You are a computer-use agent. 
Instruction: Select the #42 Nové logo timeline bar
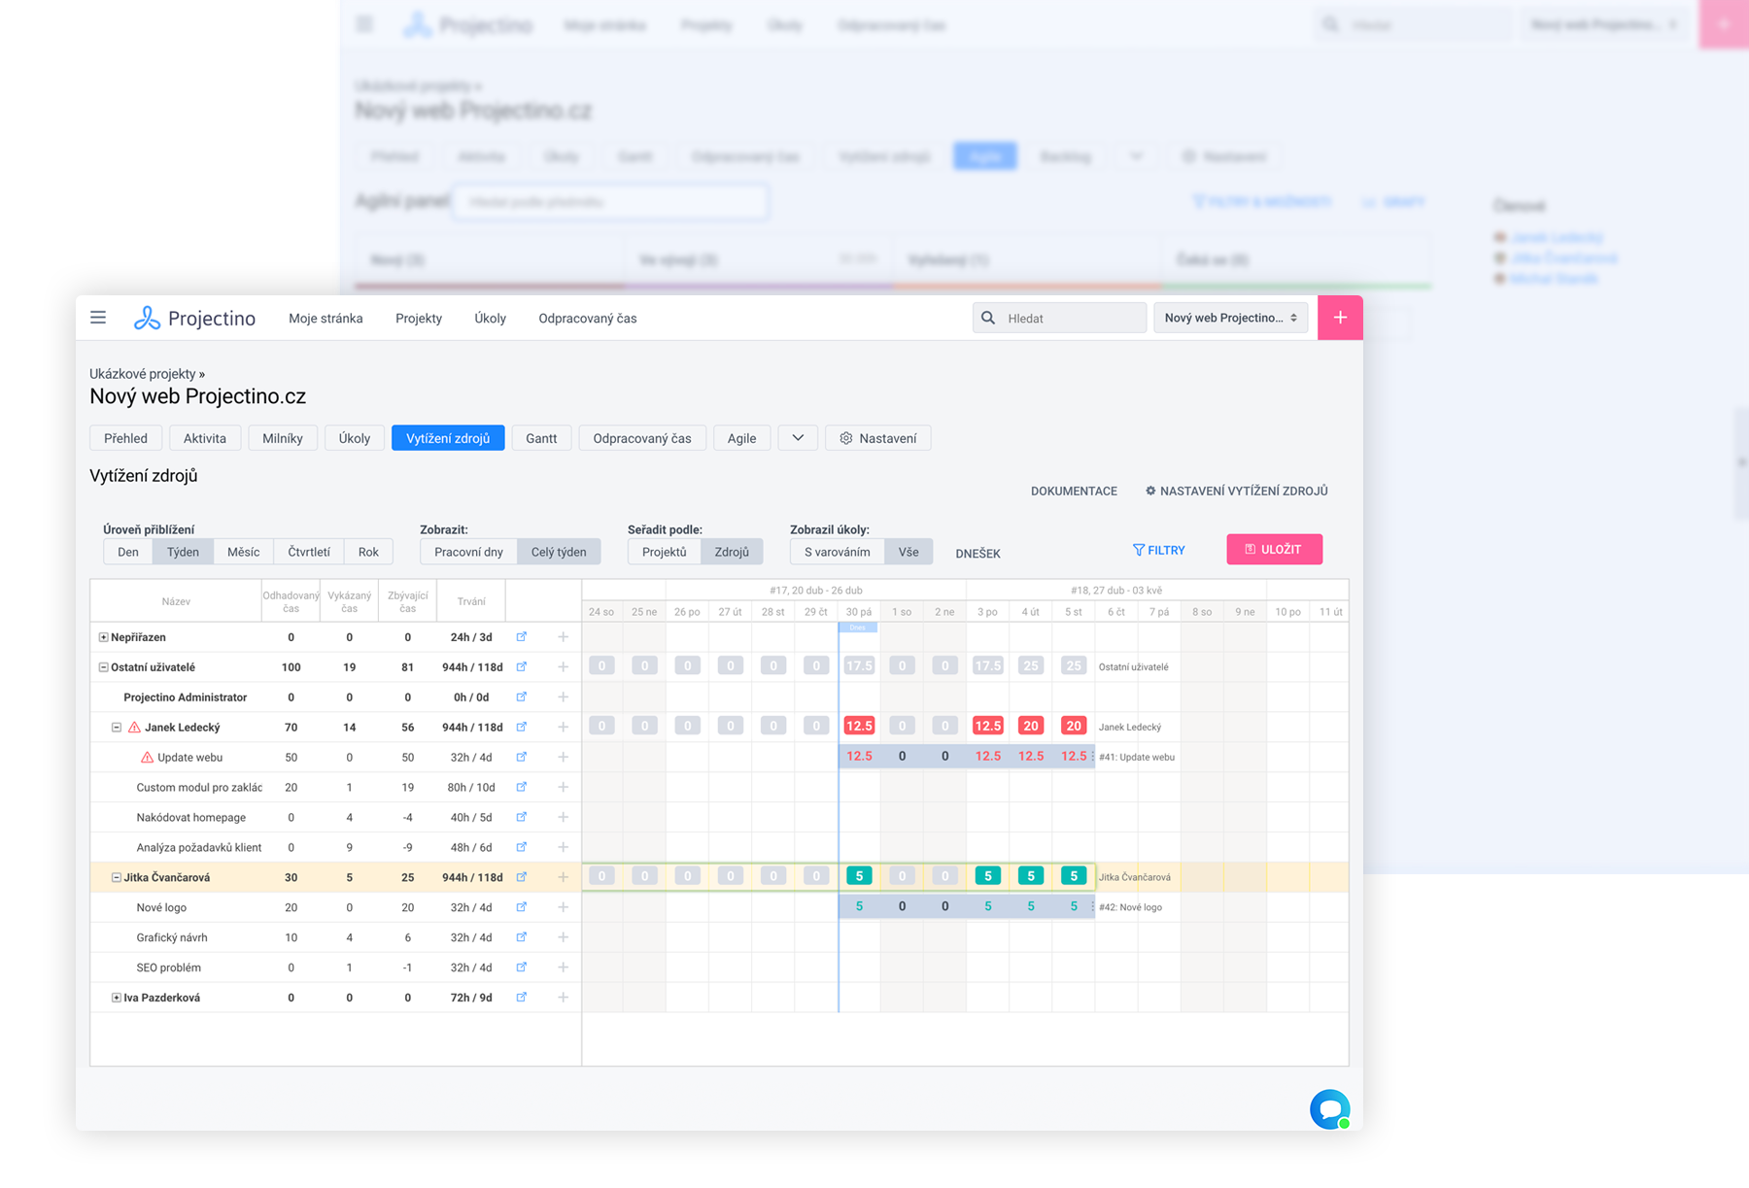966,907
